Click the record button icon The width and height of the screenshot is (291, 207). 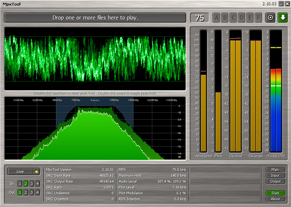pyautogui.click(x=270, y=18)
